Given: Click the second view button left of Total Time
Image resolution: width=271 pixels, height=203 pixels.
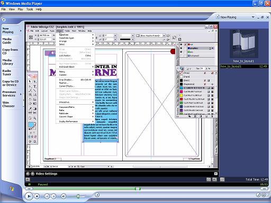Looking at the screenshot, I should [214, 179].
